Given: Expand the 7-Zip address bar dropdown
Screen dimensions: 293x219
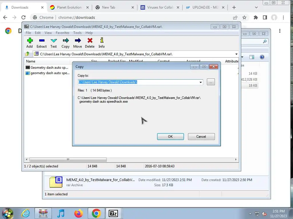Looking at the screenshot, I should coord(236,54).
